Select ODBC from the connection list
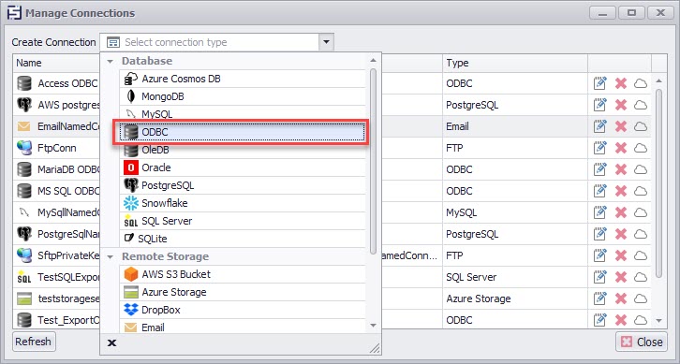680x364 pixels. pos(243,132)
